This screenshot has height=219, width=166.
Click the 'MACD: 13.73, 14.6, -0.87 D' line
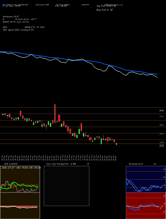click(x=16, y=22)
